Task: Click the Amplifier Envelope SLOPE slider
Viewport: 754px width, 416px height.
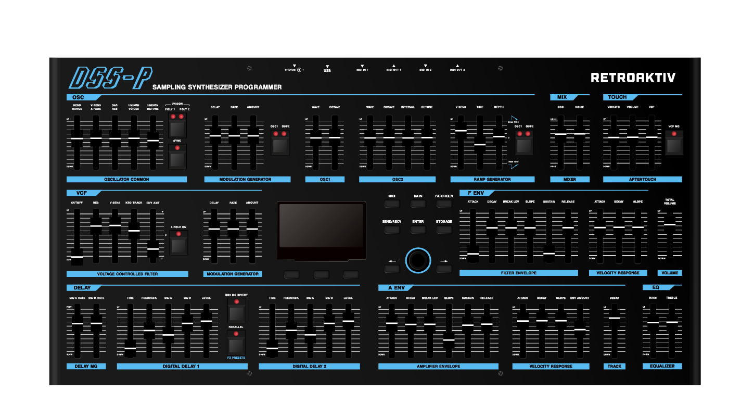Action: 449,331
